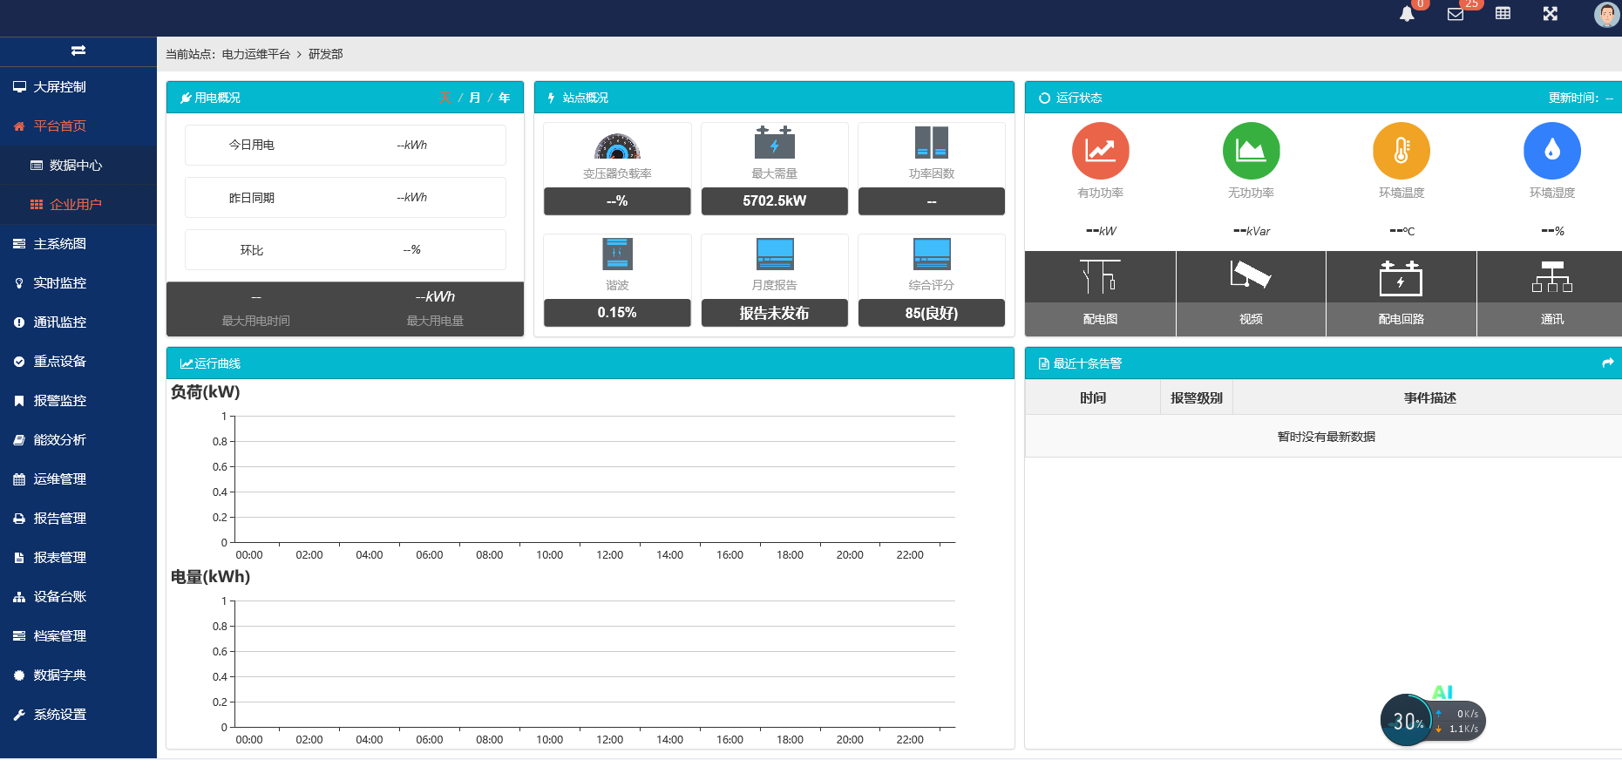Open the 配电图 distribution diagram tile
This screenshot has height=760, width=1622.
coord(1100,293)
